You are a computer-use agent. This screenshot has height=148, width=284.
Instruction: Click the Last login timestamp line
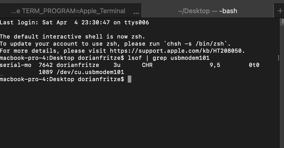pos(74,22)
